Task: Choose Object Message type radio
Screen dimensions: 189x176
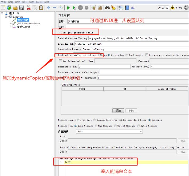Action: (x=115, y=126)
